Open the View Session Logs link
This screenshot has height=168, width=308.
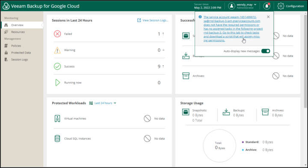155,20
